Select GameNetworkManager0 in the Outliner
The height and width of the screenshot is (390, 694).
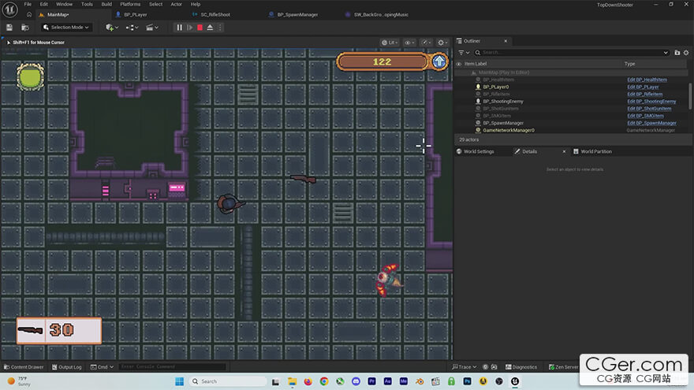[509, 131]
